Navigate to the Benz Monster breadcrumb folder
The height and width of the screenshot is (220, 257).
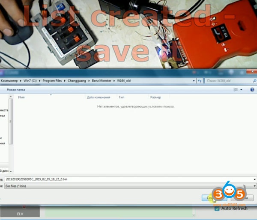point(102,81)
